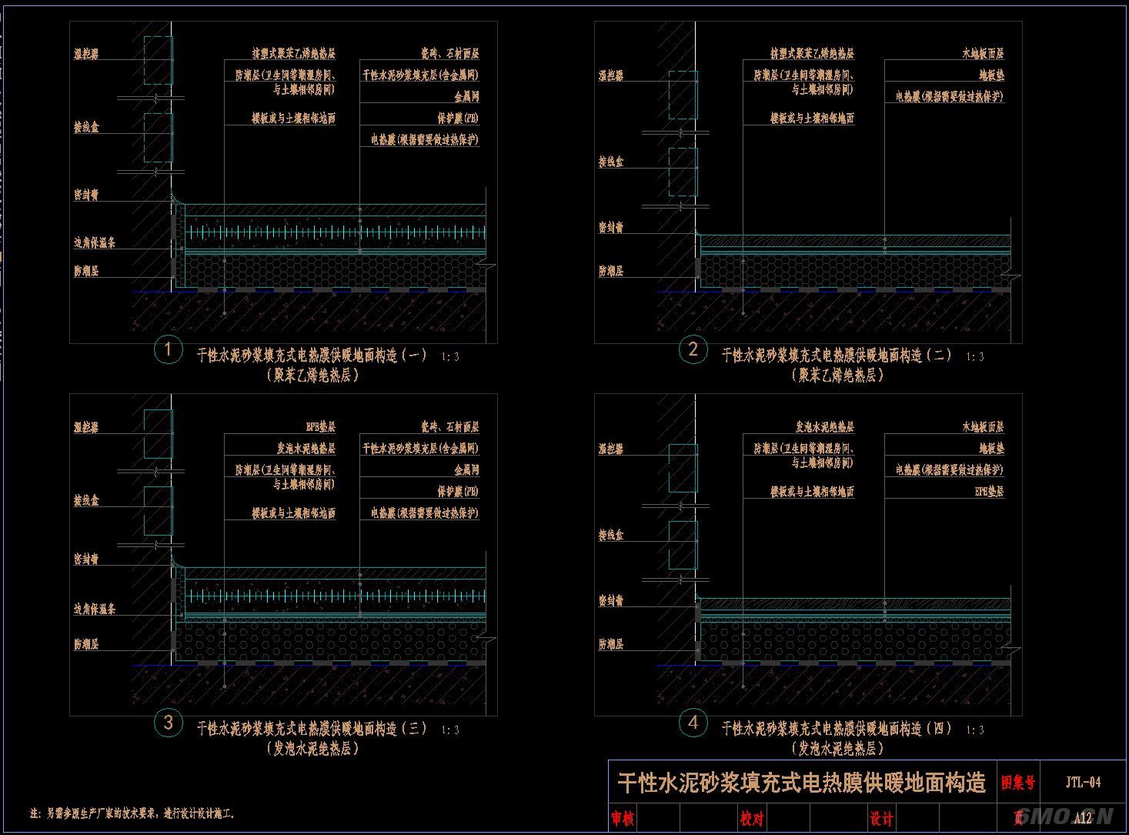The height and width of the screenshot is (835, 1129).
Task: Select the 保护膜(PE) label in detail 1
Action: (458, 119)
